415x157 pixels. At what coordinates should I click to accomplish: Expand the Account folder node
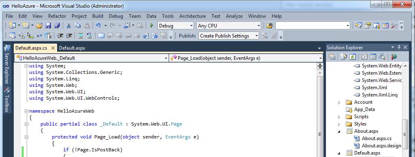[339, 103]
